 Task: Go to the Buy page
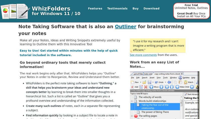135,9
